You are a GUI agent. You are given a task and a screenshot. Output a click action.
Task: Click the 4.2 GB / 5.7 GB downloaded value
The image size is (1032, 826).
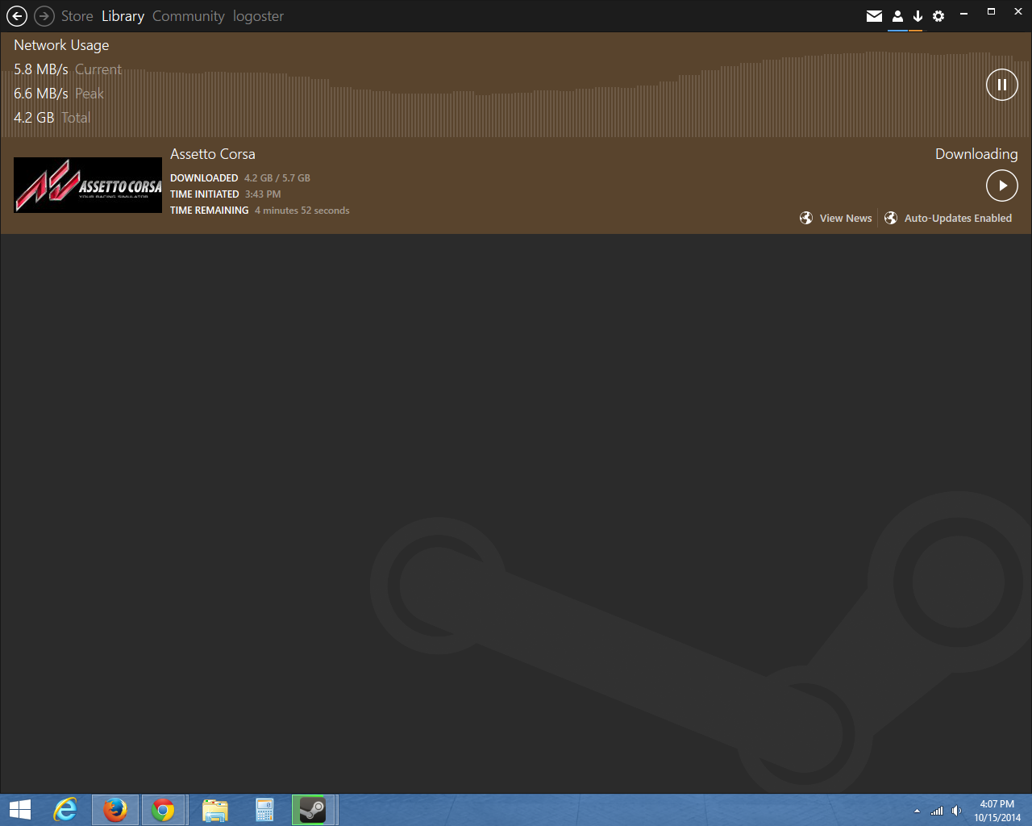tap(277, 178)
